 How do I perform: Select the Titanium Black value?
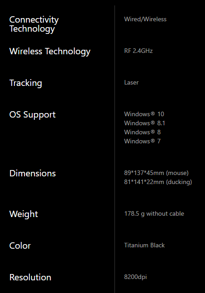[144, 245]
